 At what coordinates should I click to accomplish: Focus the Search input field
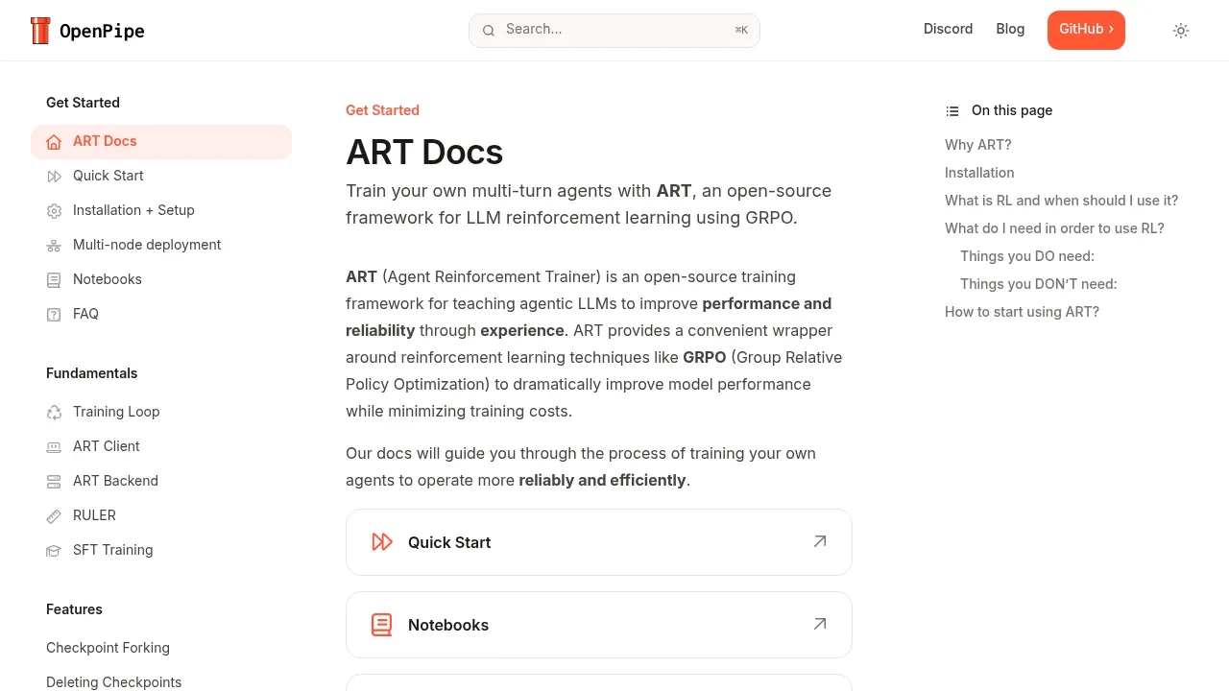614,31
